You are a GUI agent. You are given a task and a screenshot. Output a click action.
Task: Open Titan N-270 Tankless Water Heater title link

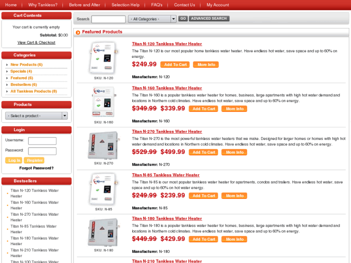click(167, 131)
